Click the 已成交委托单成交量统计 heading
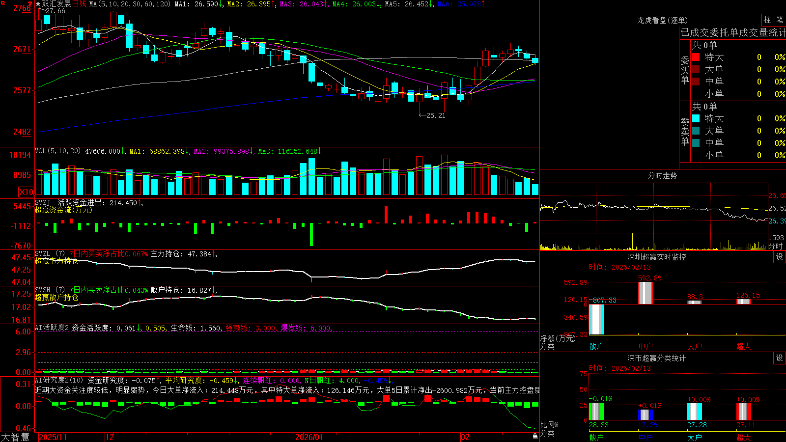Viewport: 786px width, 442px height. (x=733, y=32)
